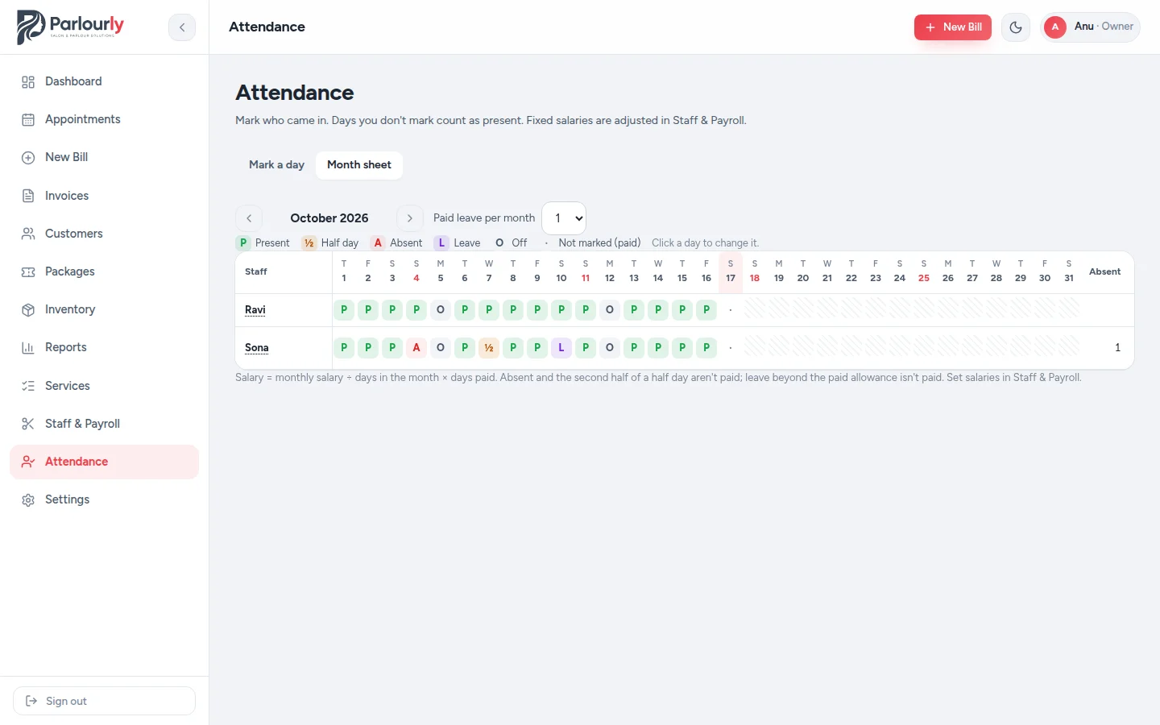Screen dimensions: 1160x725
Task: Click Sign out
Action: tap(104, 701)
